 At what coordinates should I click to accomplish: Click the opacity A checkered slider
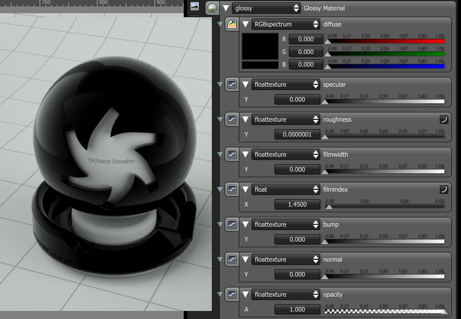pos(385,311)
